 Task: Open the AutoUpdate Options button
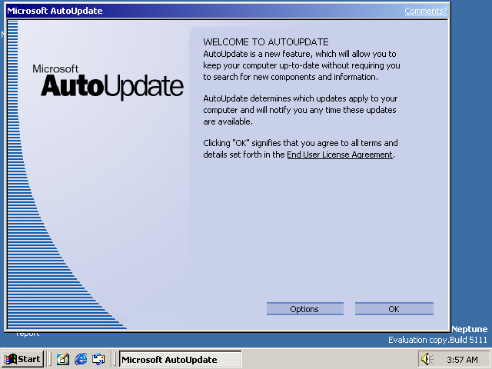tap(305, 309)
